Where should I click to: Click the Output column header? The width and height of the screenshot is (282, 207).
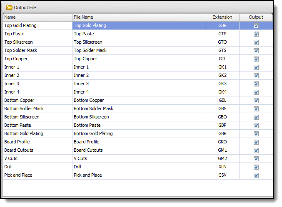256,17
